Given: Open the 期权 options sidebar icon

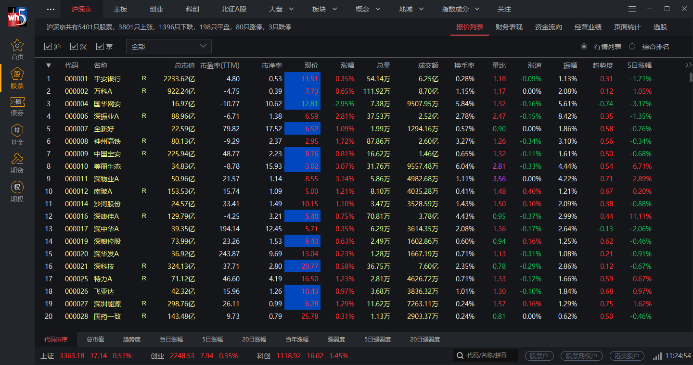Looking at the screenshot, I should [17, 192].
